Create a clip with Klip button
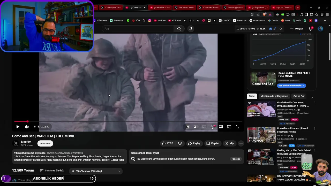 point(229,143)
